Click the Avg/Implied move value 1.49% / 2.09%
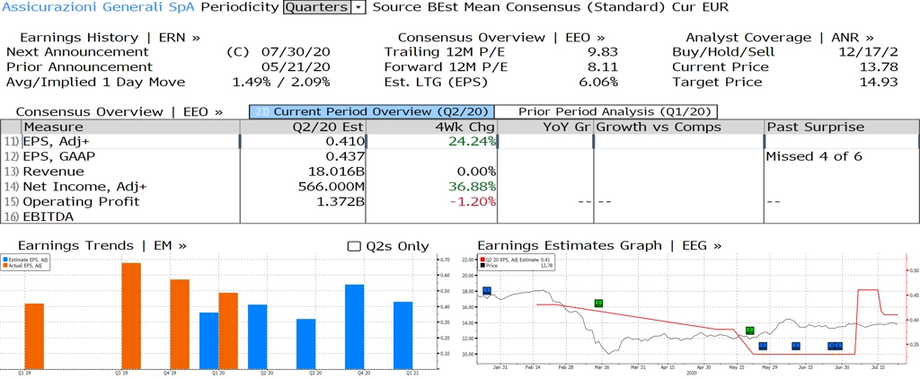Image resolution: width=920 pixels, height=379 pixels. (x=281, y=82)
